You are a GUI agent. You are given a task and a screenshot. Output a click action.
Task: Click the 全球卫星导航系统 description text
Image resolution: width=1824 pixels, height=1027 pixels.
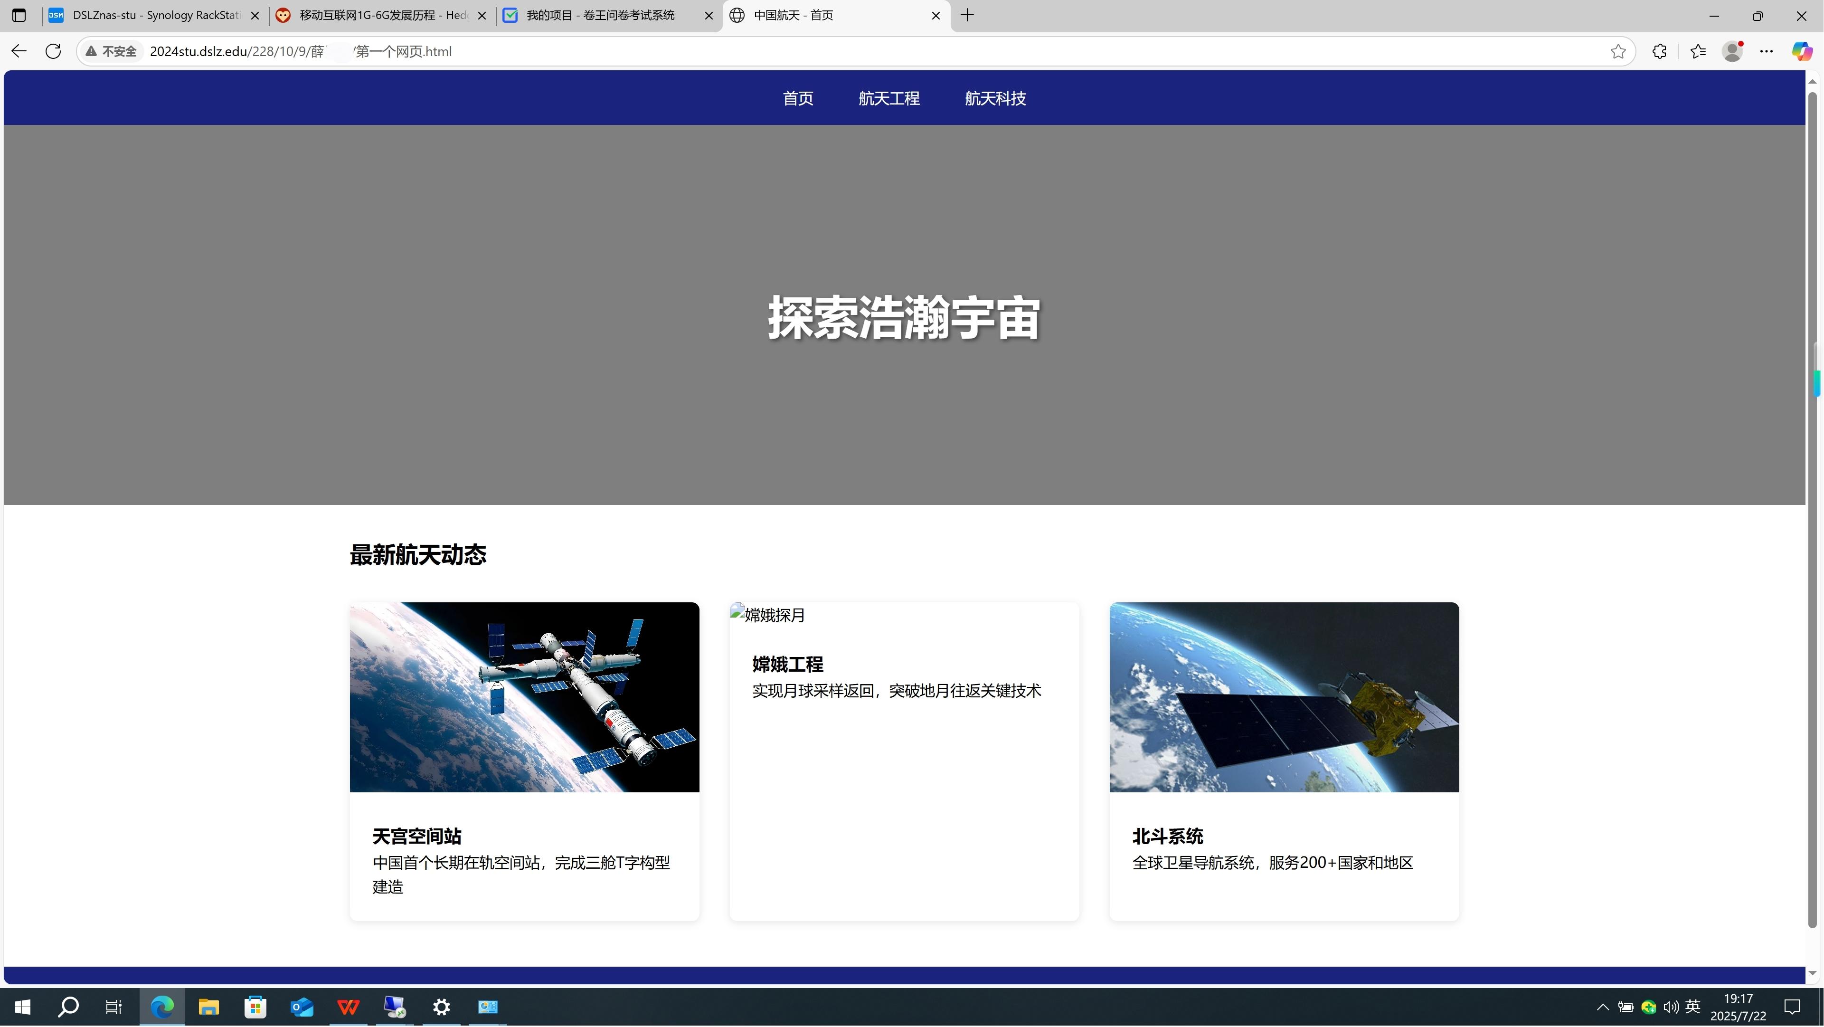click(1272, 863)
